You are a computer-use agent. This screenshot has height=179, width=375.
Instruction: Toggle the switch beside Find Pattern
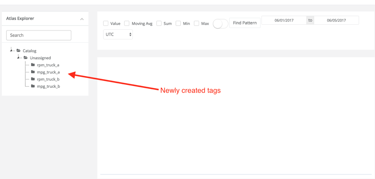(x=220, y=24)
